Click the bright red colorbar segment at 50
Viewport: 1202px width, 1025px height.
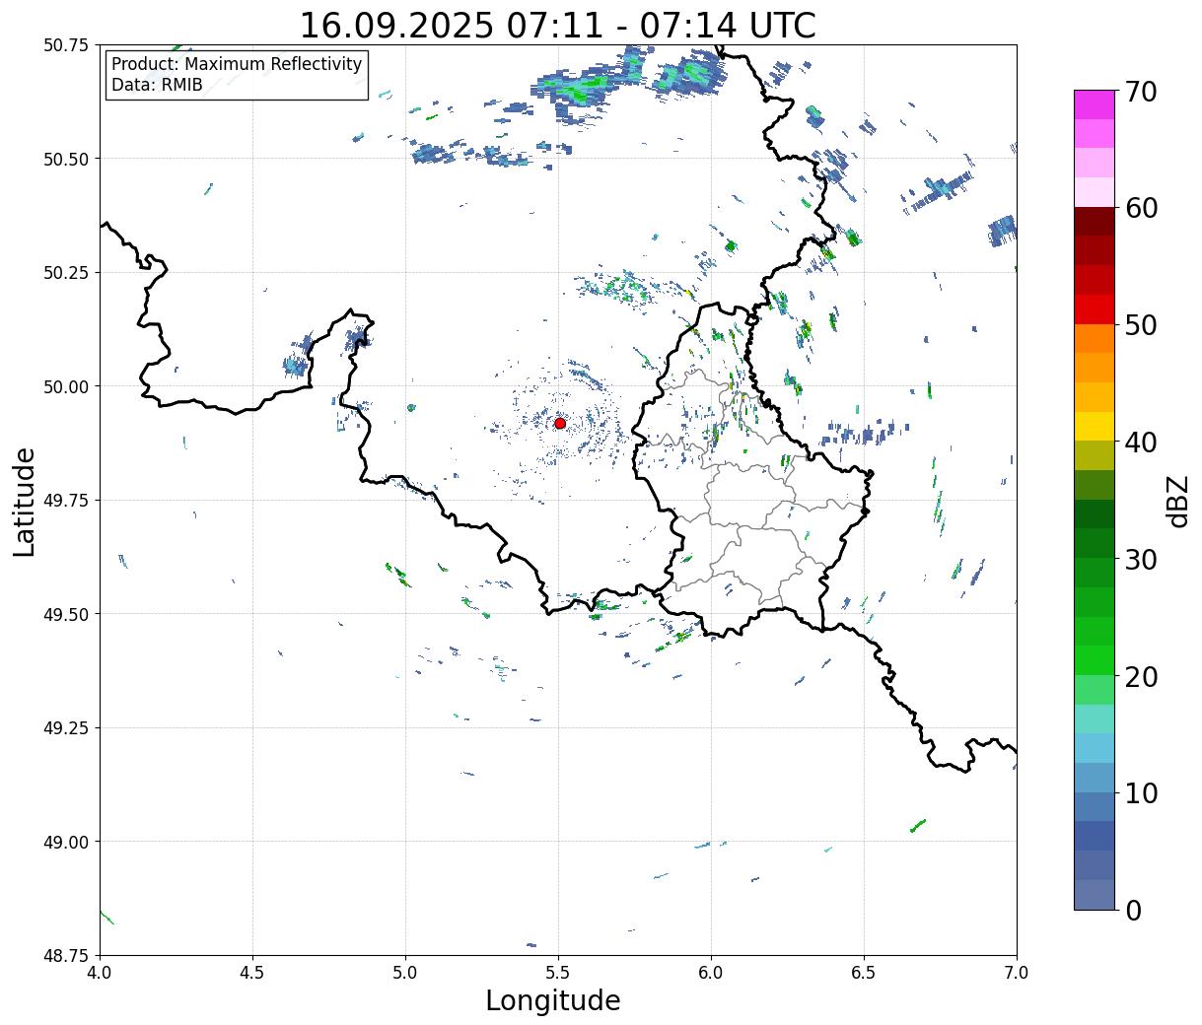click(x=1095, y=309)
